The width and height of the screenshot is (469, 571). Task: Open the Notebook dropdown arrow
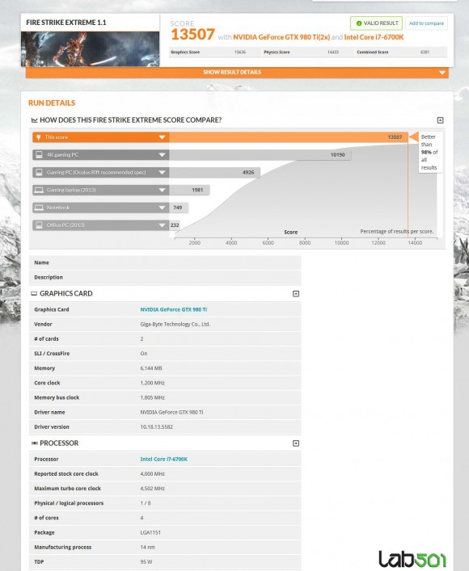pos(162,208)
